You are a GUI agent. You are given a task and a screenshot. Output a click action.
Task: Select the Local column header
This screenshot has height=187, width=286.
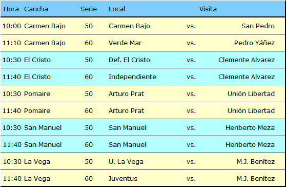coord(117,9)
